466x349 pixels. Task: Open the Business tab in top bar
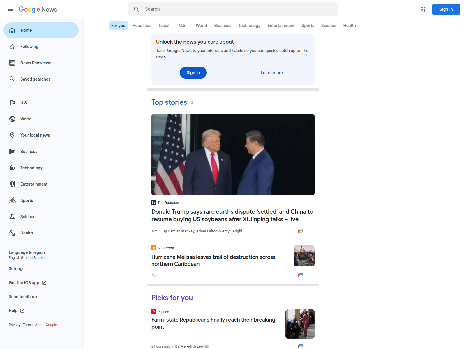[223, 26]
